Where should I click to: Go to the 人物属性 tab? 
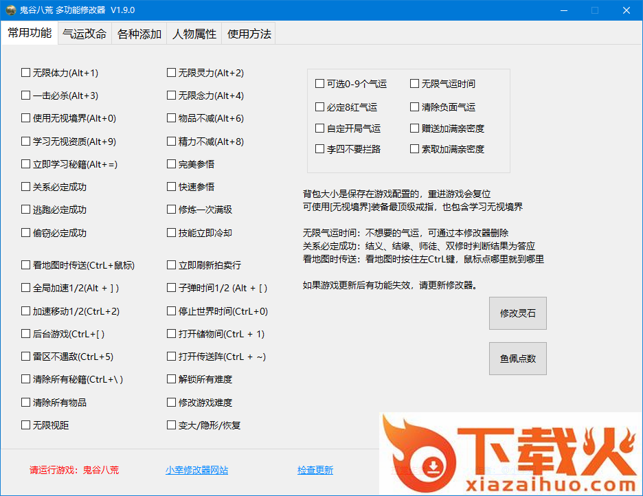pyautogui.click(x=194, y=34)
